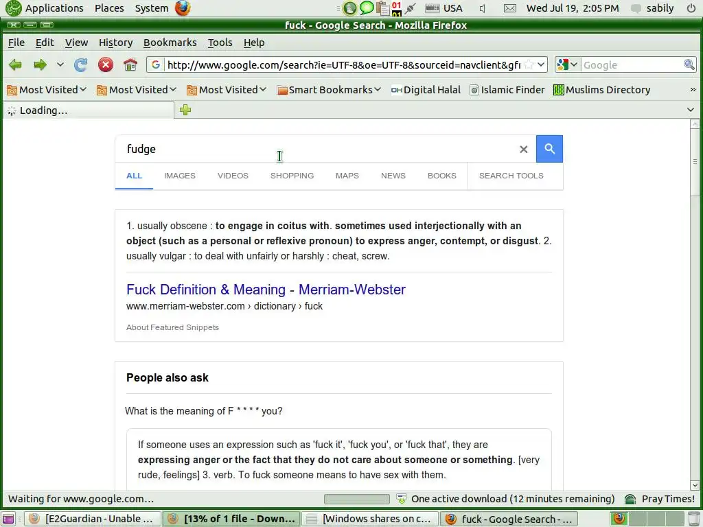Go forward with the green Forward arrow
This screenshot has height=527, width=703.
click(x=40, y=65)
